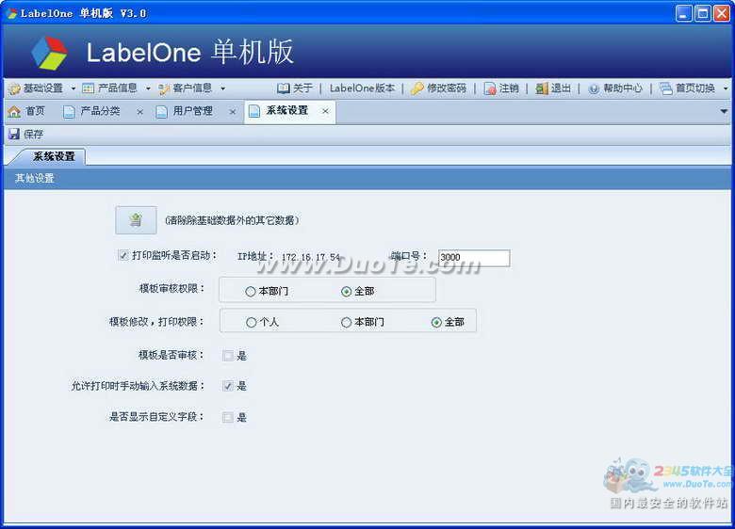Click 注销 toolbar label
The width and height of the screenshot is (735, 529).
[509, 88]
